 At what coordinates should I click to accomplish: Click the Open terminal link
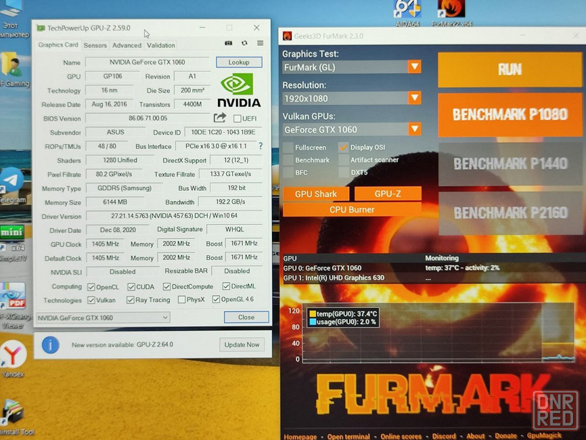[x=348, y=436]
